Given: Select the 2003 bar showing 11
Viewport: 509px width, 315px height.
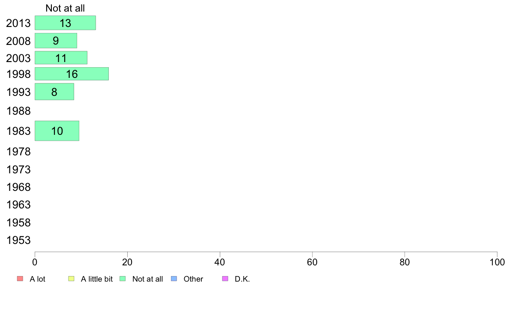Looking at the screenshot, I should (x=61, y=58).
